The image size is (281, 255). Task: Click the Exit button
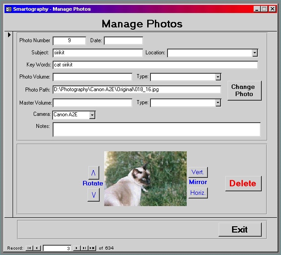(x=240, y=229)
